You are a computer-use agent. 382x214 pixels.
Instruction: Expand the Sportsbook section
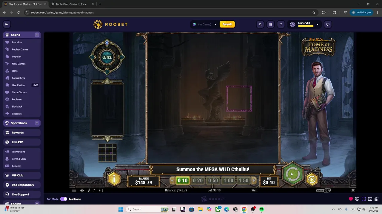[x=37, y=123]
